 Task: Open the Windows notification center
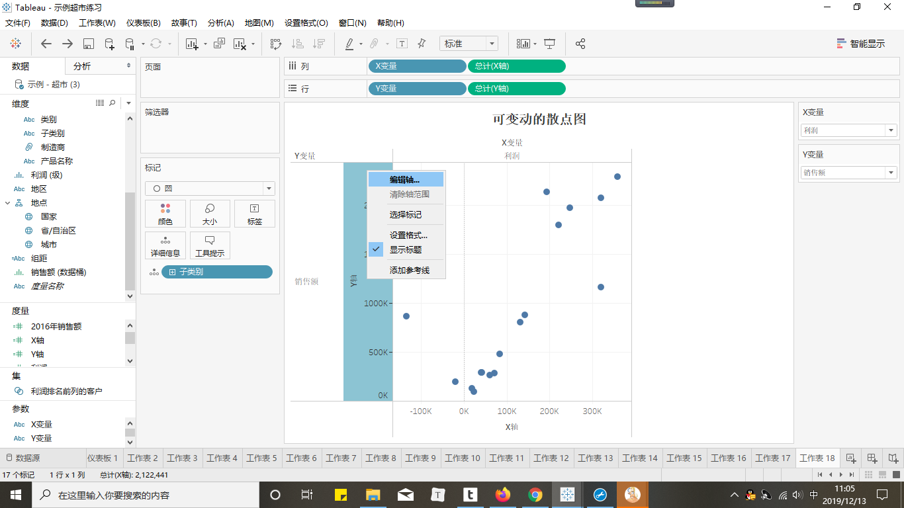click(x=882, y=495)
